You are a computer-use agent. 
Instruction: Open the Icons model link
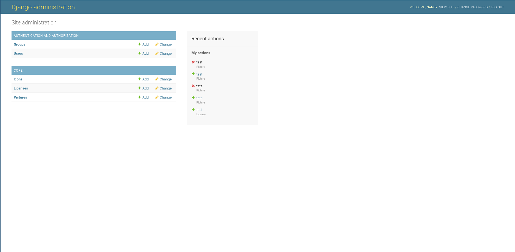coord(18,79)
